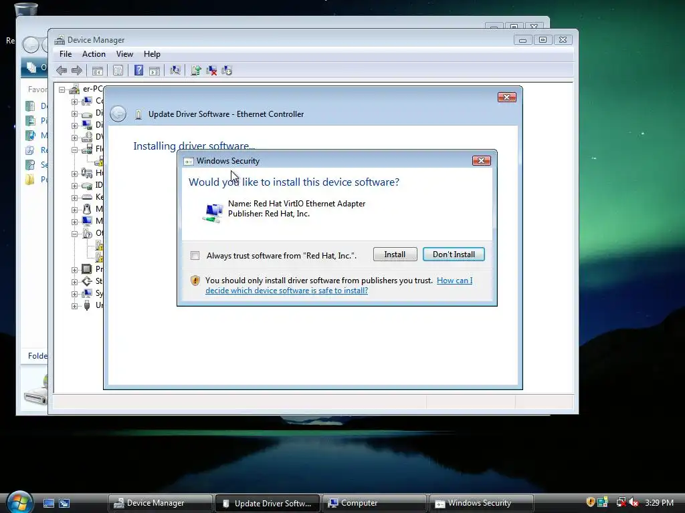Switch to Windows Security taskbar button
Viewport: 685px width, 513px height.
(482, 503)
